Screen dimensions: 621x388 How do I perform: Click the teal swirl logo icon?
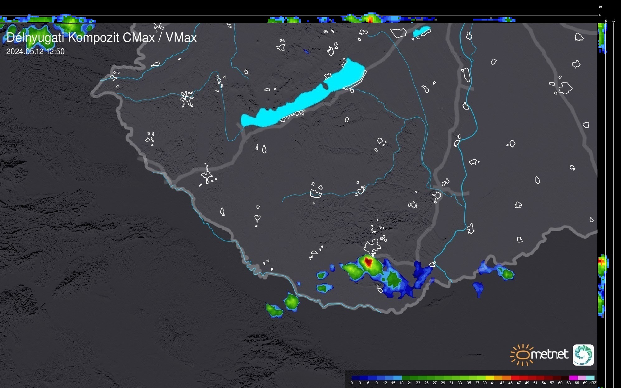[x=583, y=355]
